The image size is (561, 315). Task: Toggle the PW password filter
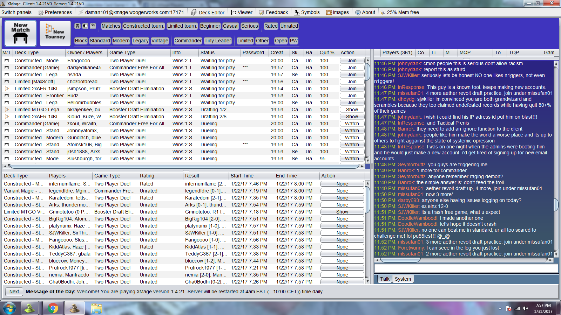point(294,41)
